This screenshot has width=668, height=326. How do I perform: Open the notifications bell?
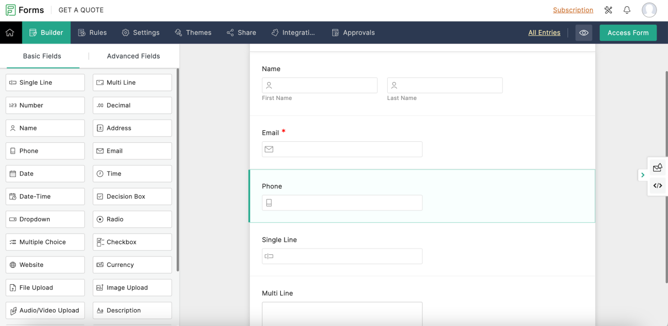click(x=627, y=10)
